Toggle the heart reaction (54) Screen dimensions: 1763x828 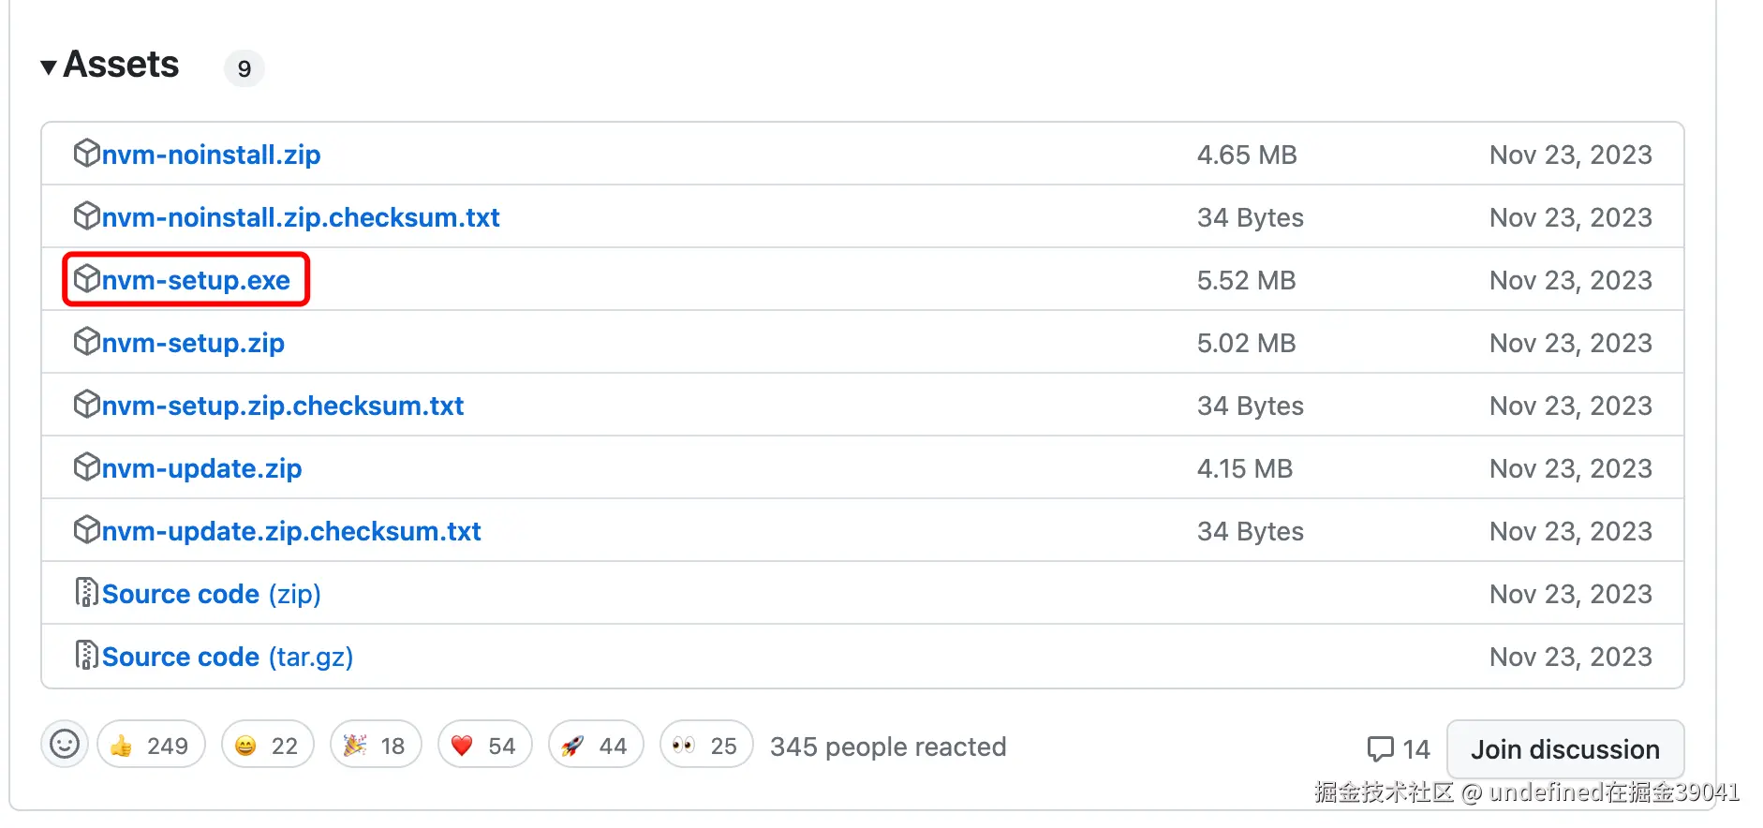[484, 746]
